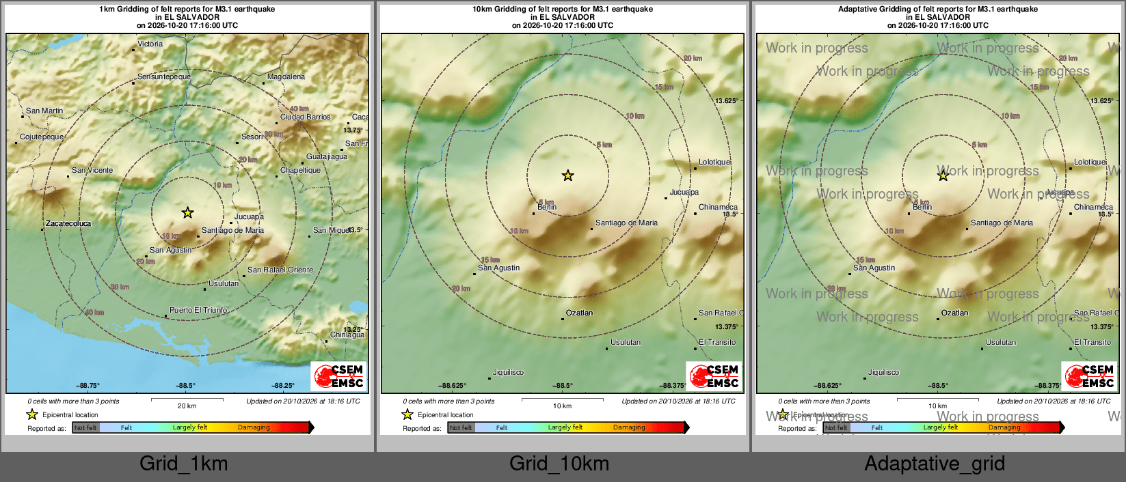Click the San Agustin label on Adaptative_grid map
The height and width of the screenshot is (482, 1126).
[874, 268]
